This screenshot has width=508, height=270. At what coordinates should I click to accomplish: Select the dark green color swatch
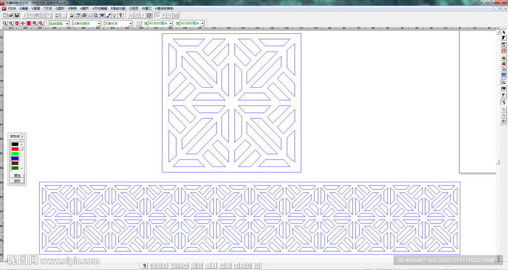[15, 168]
